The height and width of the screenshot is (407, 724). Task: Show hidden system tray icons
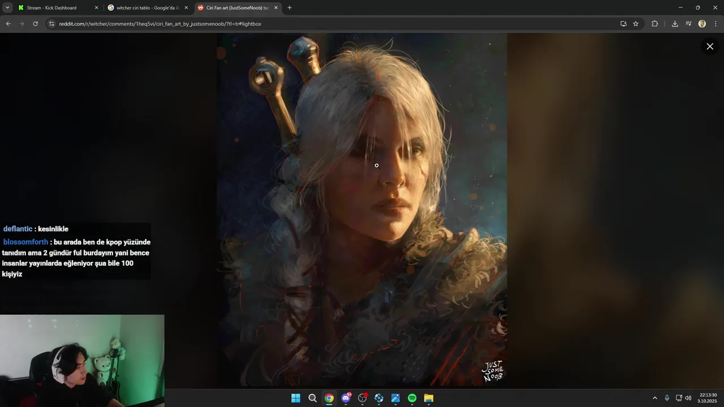click(x=655, y=398)
